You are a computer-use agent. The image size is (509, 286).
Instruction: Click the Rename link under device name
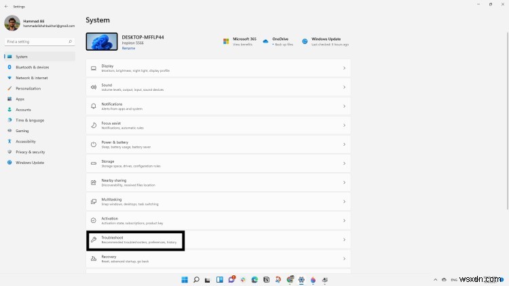(x=128, y=48)
